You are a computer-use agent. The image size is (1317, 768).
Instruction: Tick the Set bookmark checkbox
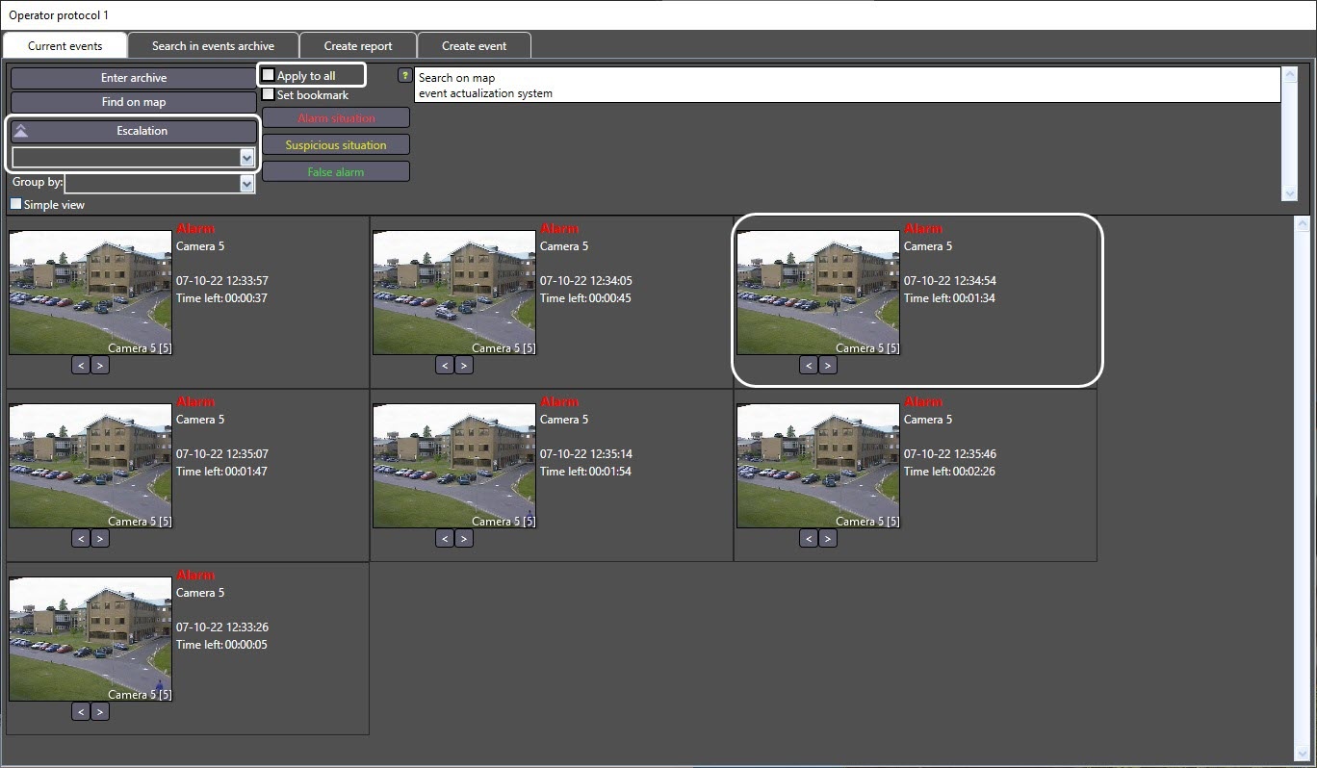269,94
